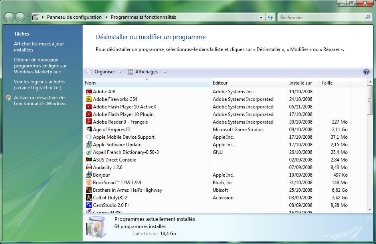This screenshot has width=376, height=244.
Task: Click the Affichages toolbar button
Action: (142, 72)
